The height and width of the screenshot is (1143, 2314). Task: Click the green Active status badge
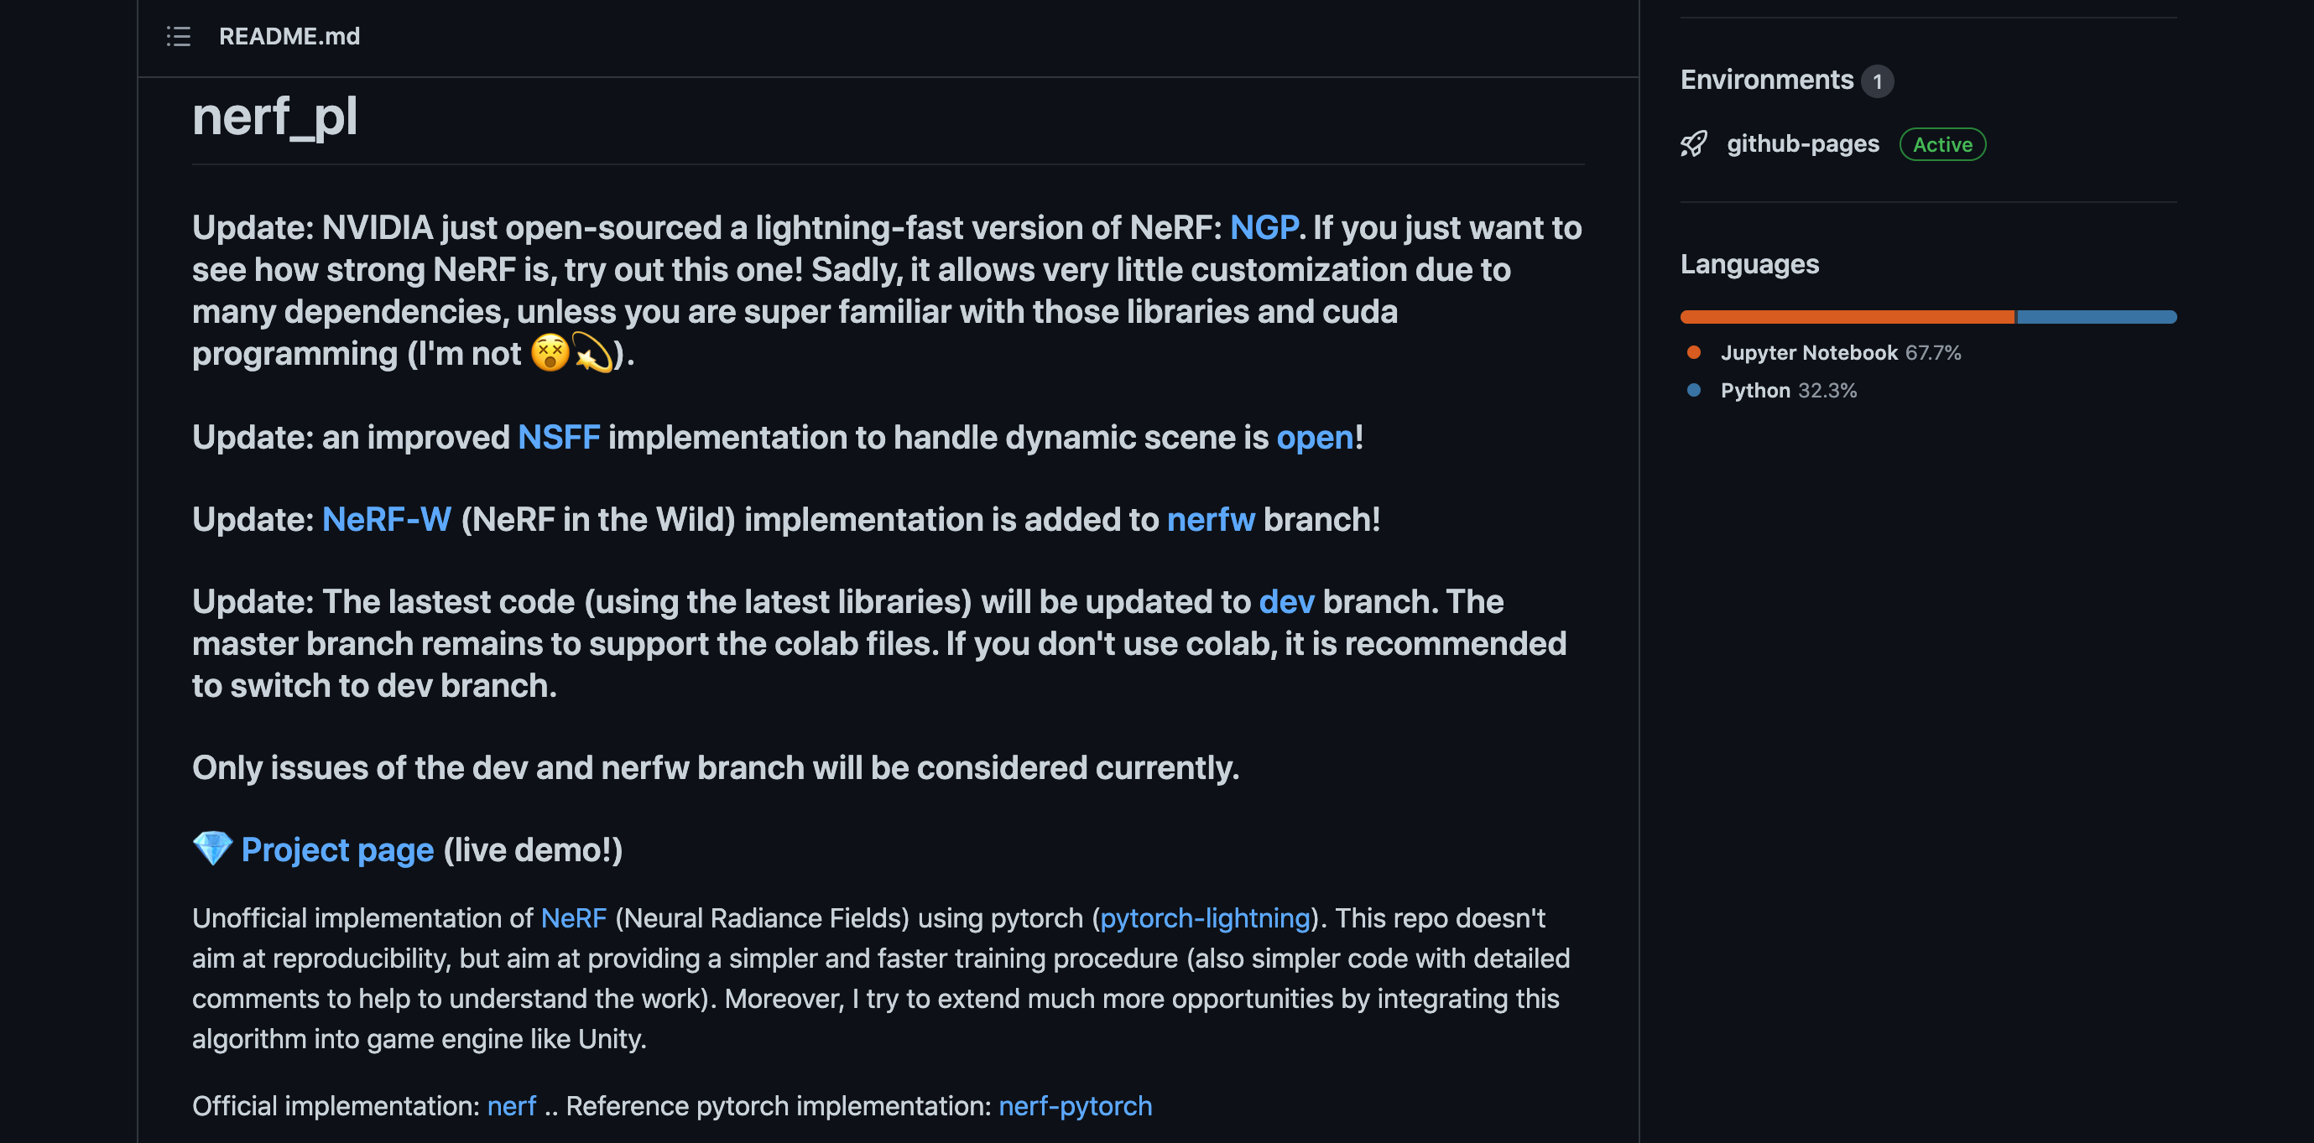pyautogui.click(x=1942, y=144)
